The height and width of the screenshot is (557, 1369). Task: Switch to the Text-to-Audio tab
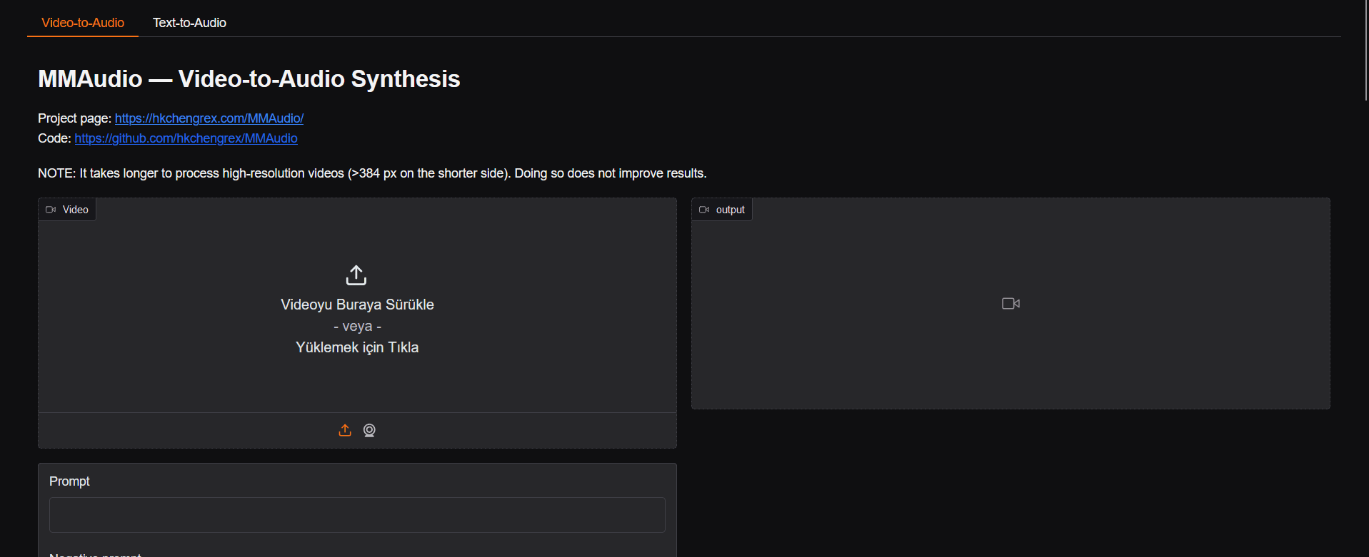pyautogui.click(x=189, y=23)
